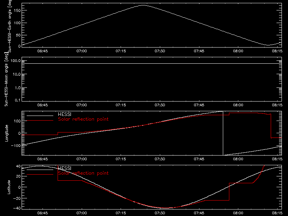Viewport: 288px width, 216px height.
Task: Click the HESSI legend label in Longitude plot
Action: coord(64,114)
